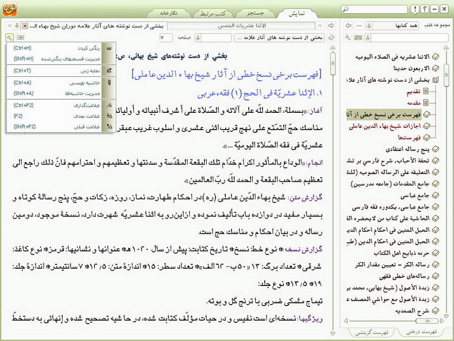The width and height of the screenshot is (454, 341).
Task: Click the indexing icon beside نمایه زنی
Action: 109,70
